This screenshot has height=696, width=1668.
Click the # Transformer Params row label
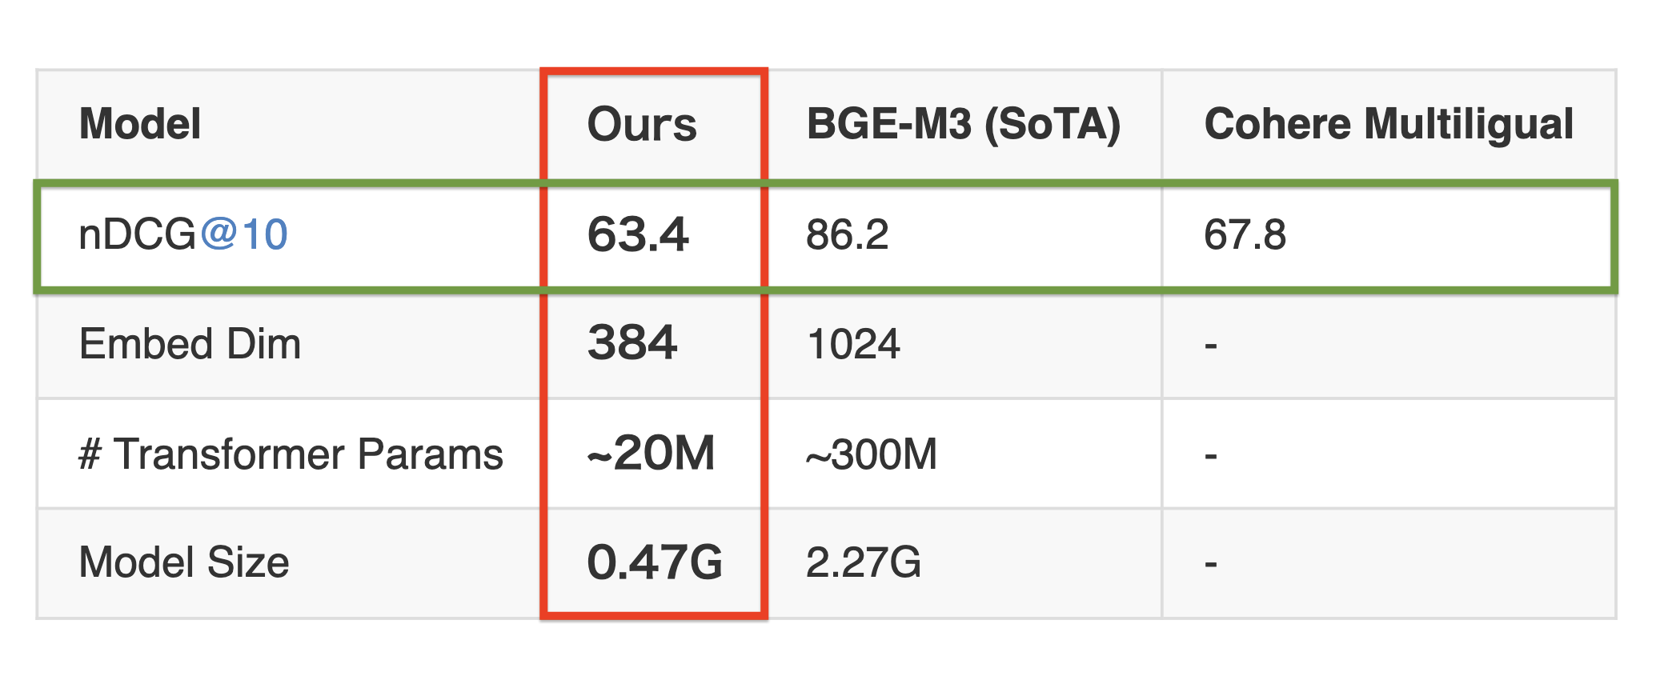coord(291,454)
